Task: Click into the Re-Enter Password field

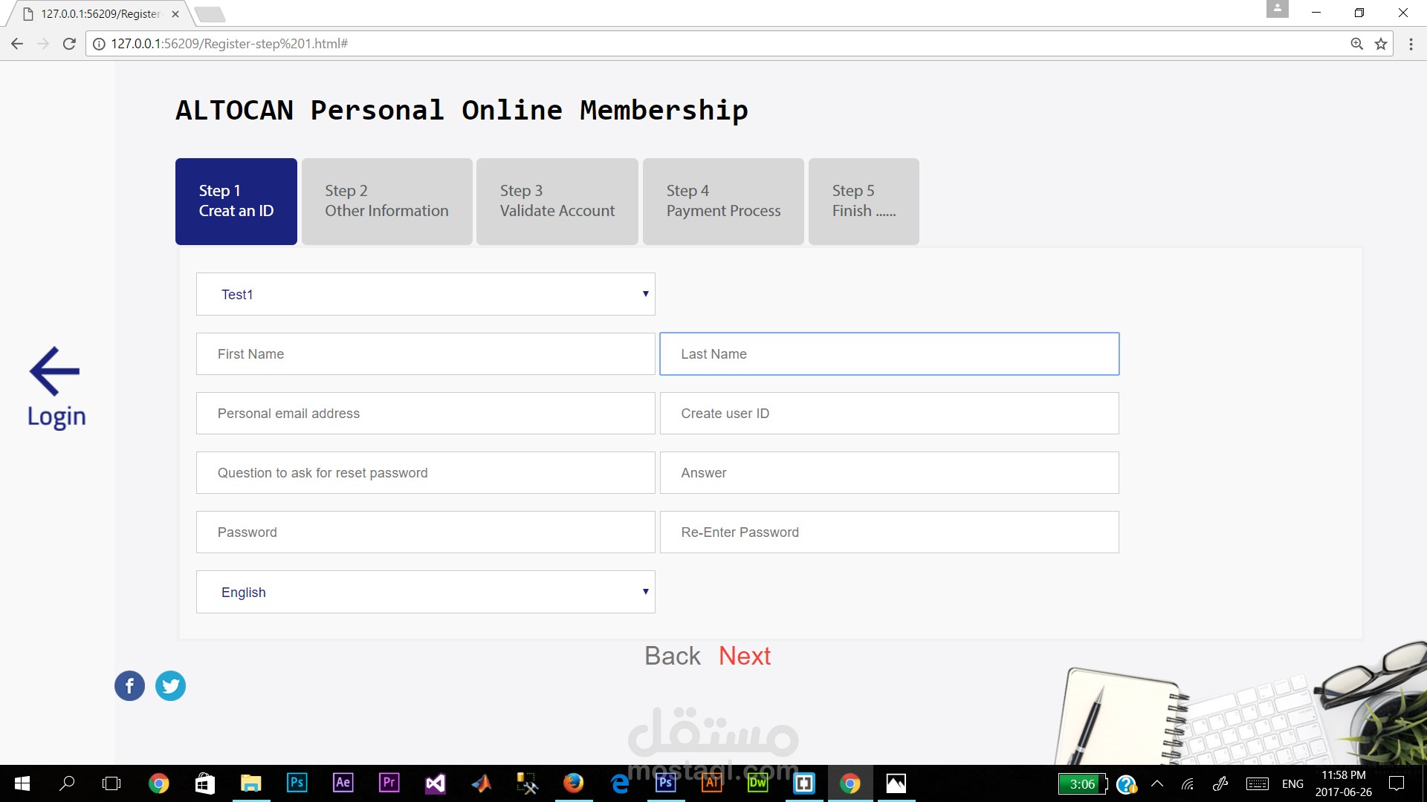Action: pyautogui.click(x=889, y=532)
